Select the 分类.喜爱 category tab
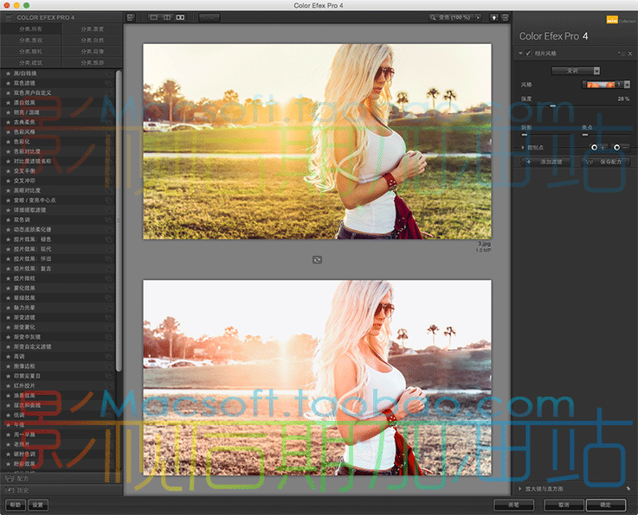Image resolution: width=638 pixels, height=515 pixels. click(x=92, y=29)
